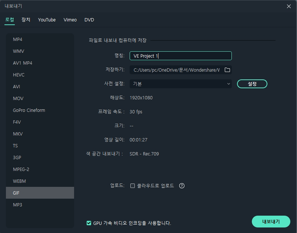Screen dimensions: 297x233
Task: Click the VE Project 1 name field
Action: (x=180, y=55)
